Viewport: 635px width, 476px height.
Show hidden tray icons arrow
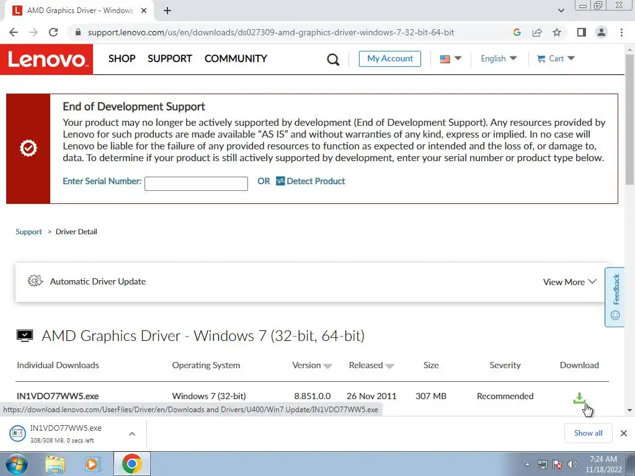click(x=527, y=464)
